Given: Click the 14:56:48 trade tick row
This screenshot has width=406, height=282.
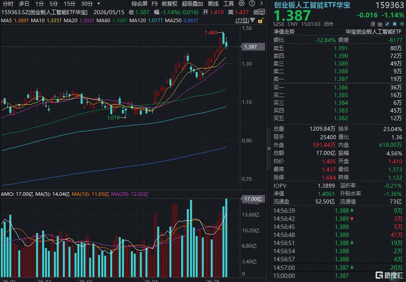Looking at the screenshot, I should [x=338, y=235].
